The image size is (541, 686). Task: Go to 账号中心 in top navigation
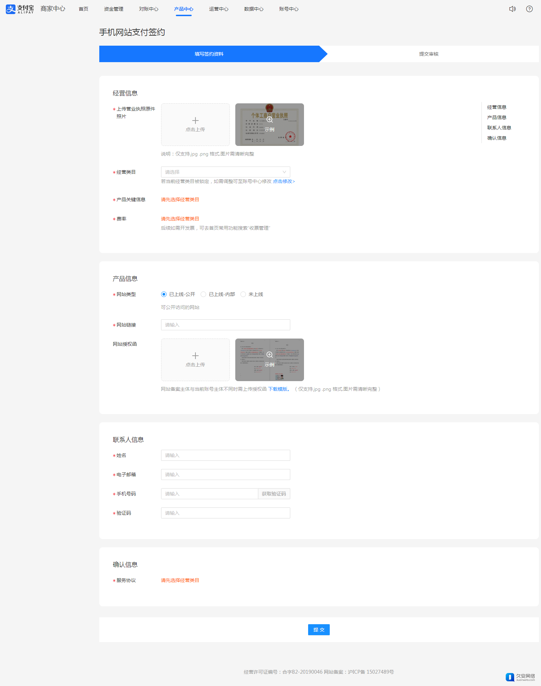point(289,9)
